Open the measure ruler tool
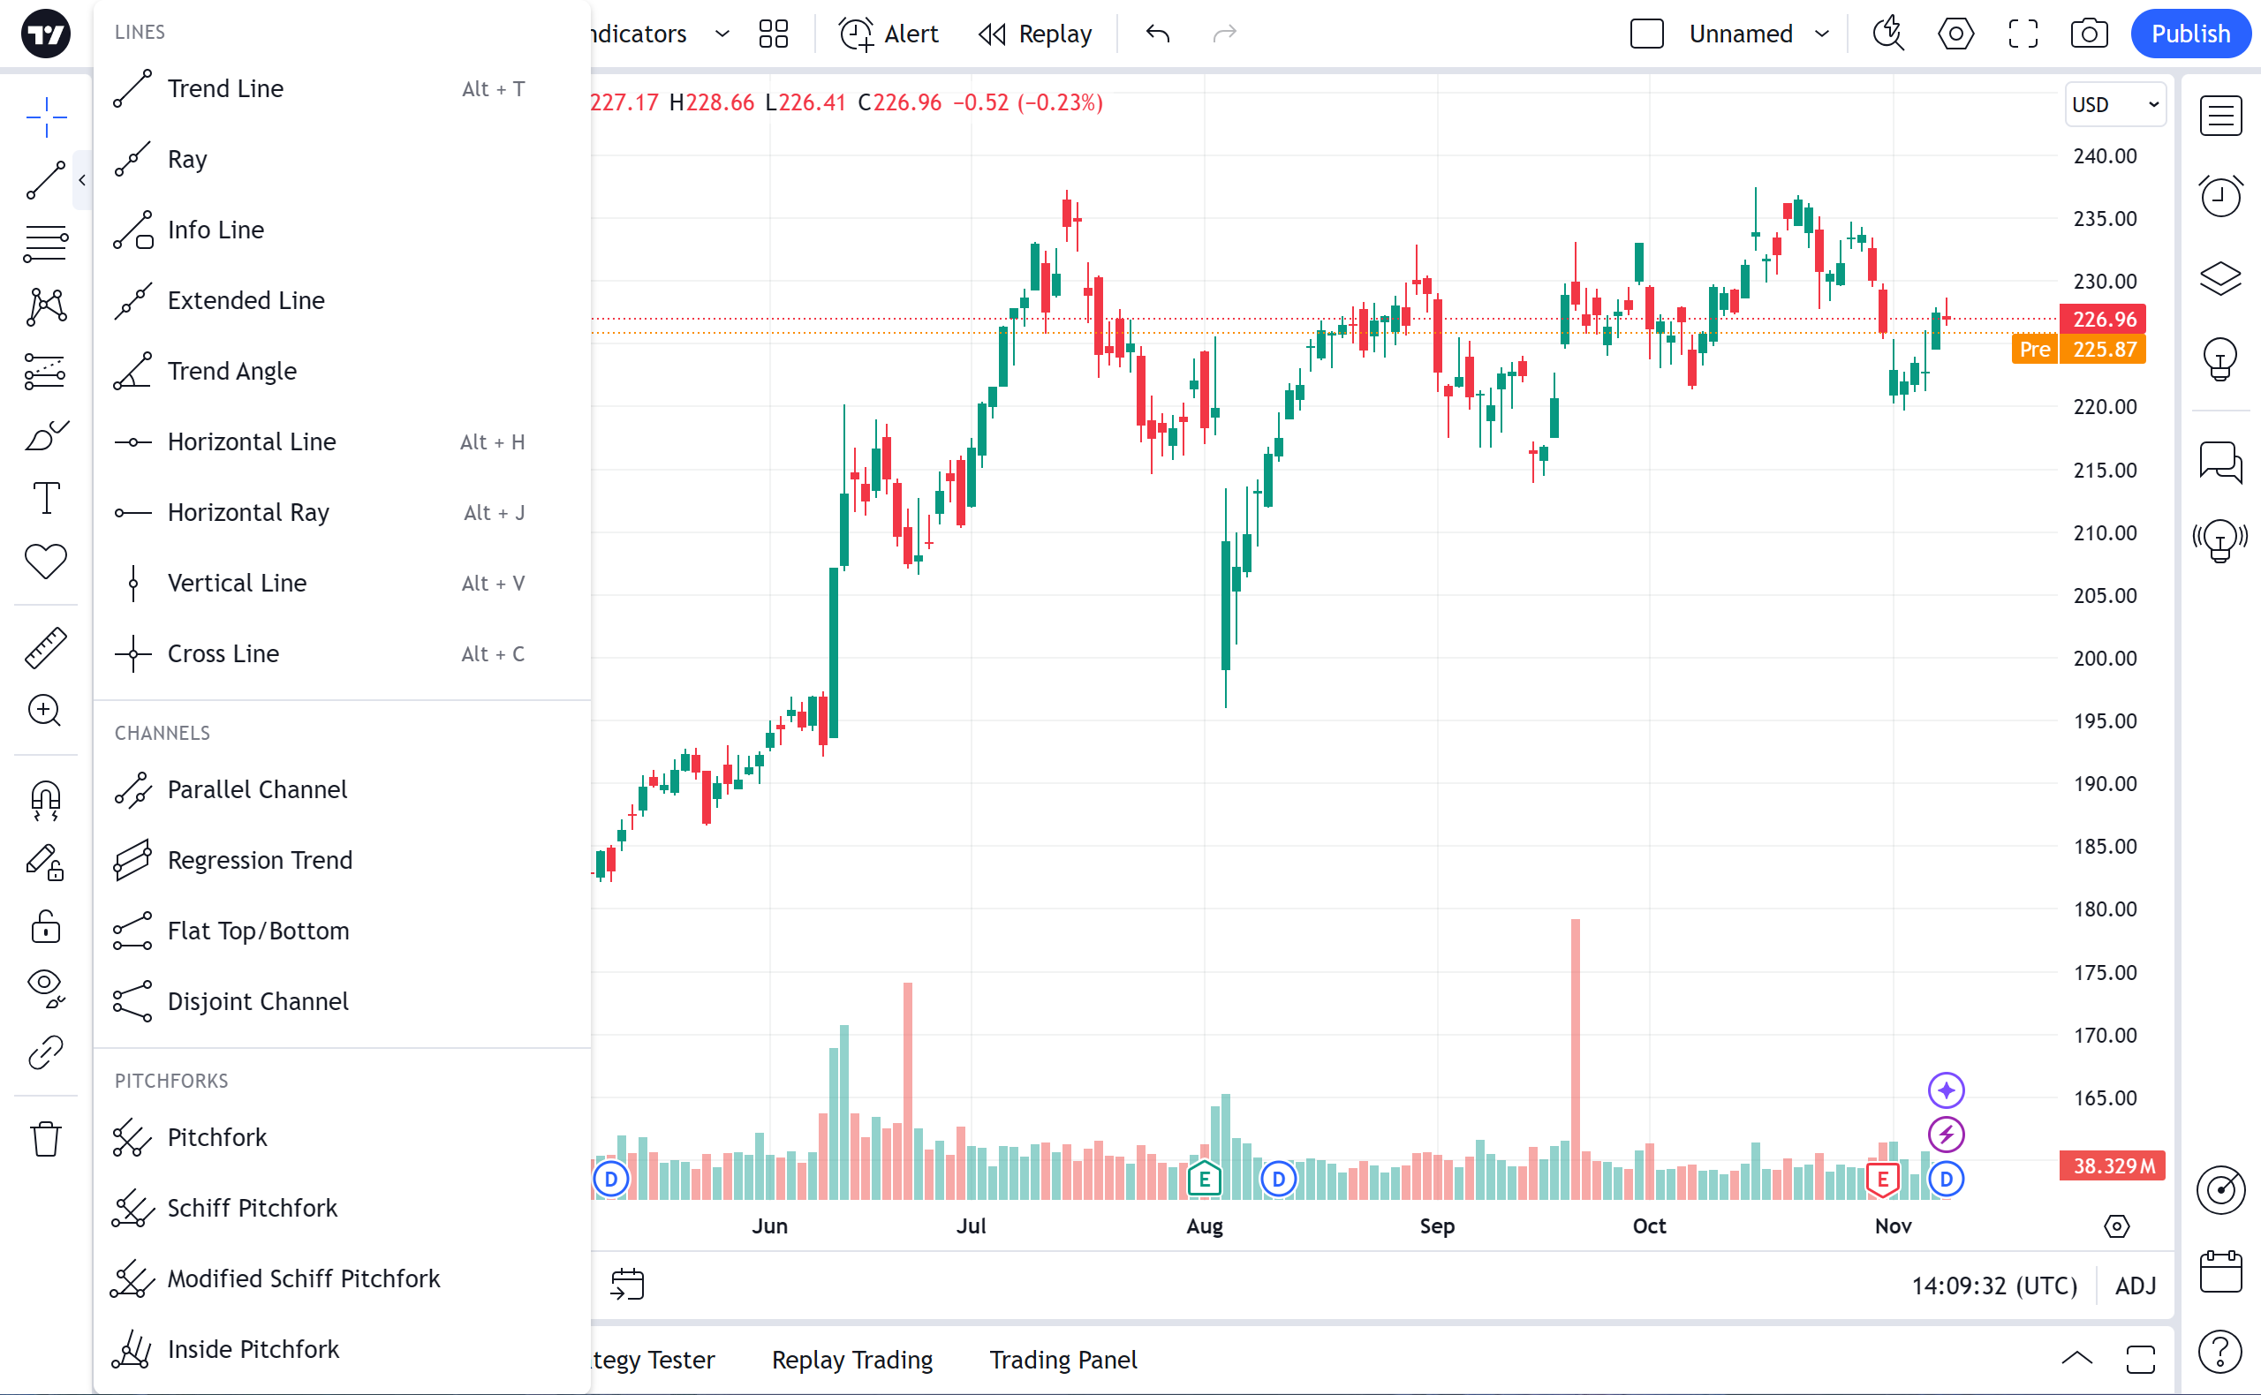Image resolution: width=2261 pixels, height=1395 pixels. click(x=45, y=647)
